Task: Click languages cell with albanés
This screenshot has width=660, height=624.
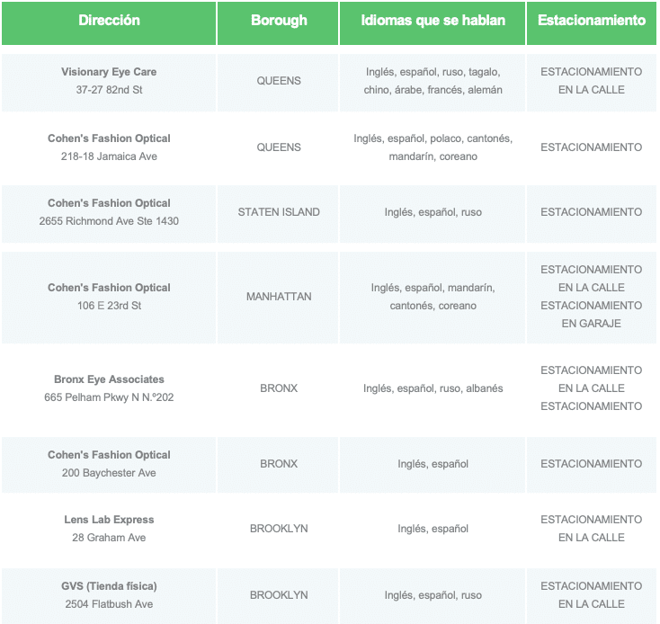Action: click(433, 388)
